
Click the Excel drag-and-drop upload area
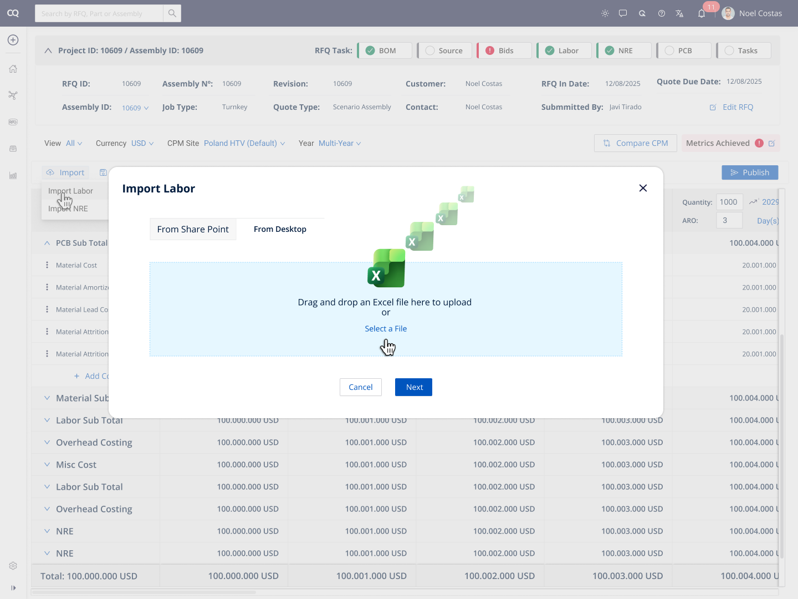(x=386, y=309)
